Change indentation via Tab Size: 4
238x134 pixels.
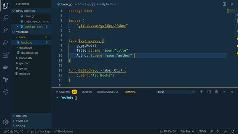point(187,131)
